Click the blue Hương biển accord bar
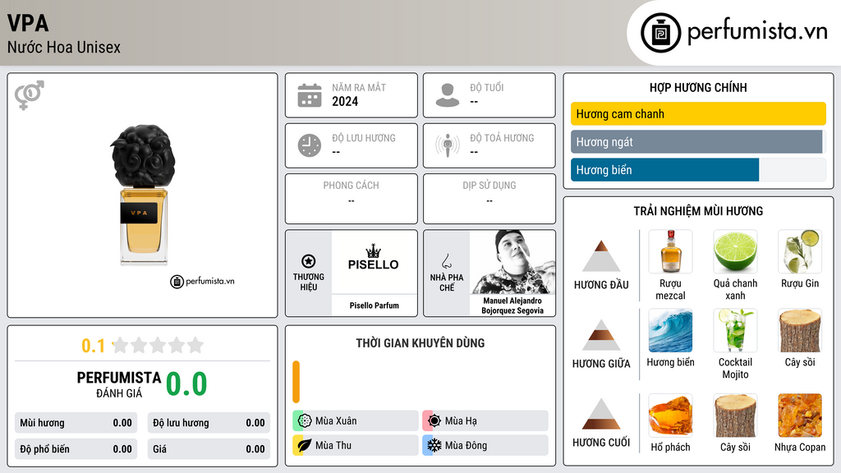 (x=664, y=170)
